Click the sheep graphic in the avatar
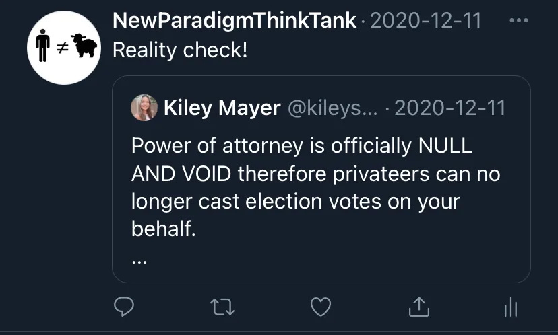This screenshot has width=558, height=335. pyautogui.click(x=84, y=46)
